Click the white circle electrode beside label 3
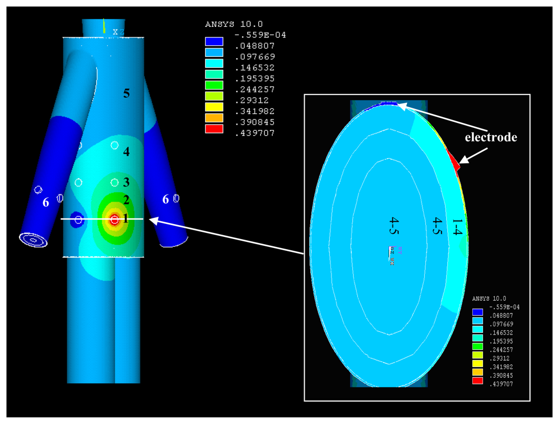Screen dimensions: 559x424 (x=115, y=182)
